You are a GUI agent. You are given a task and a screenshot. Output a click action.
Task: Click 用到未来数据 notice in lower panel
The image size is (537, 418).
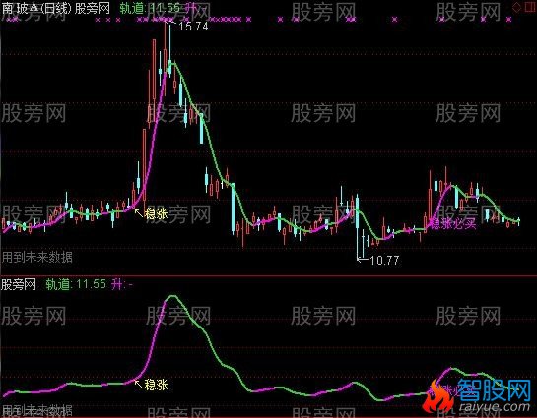click(x=37, y=410)
